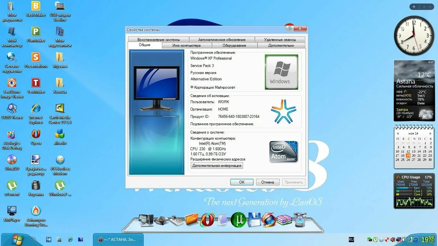Viewport: 438px width, 246px height.
Task: Click the recycle bin icon in dock
Action: tap(300, 220)
